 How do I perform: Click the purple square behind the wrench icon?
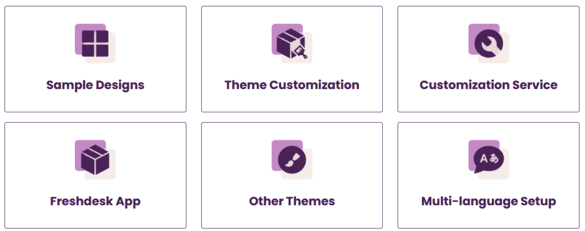tap(473, 30)
